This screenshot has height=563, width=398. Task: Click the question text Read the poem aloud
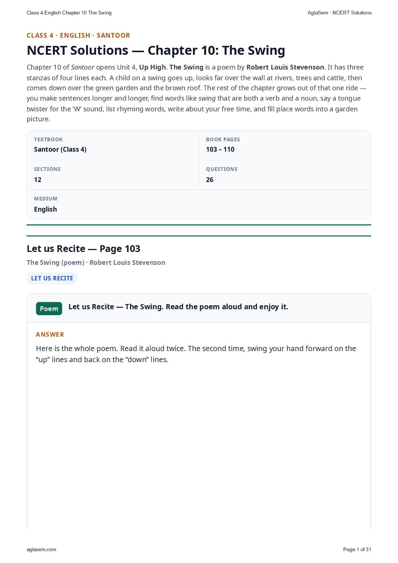click(178, 307)
